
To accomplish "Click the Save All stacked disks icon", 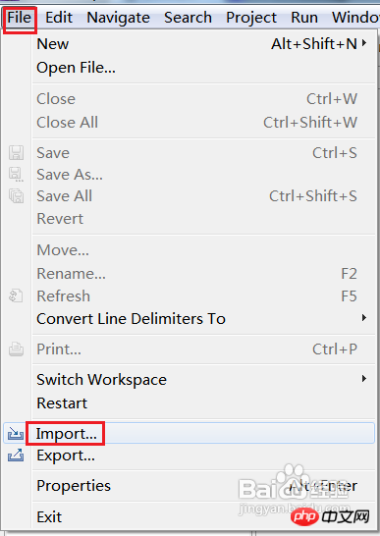I will [16, 196].
